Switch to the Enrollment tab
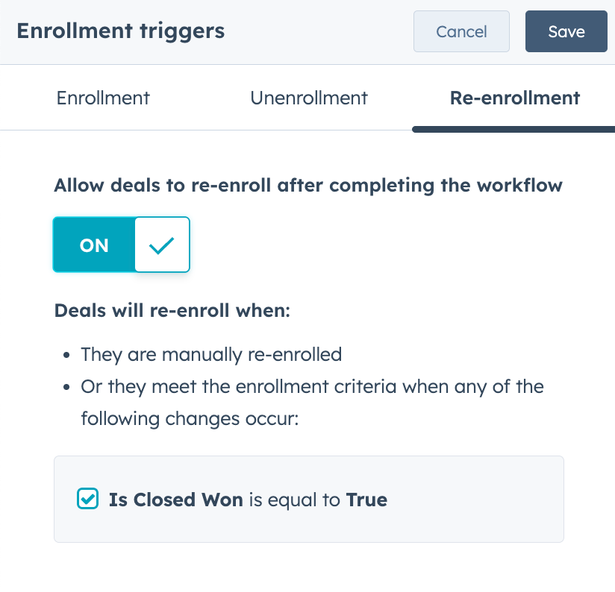 click(102, 98)
